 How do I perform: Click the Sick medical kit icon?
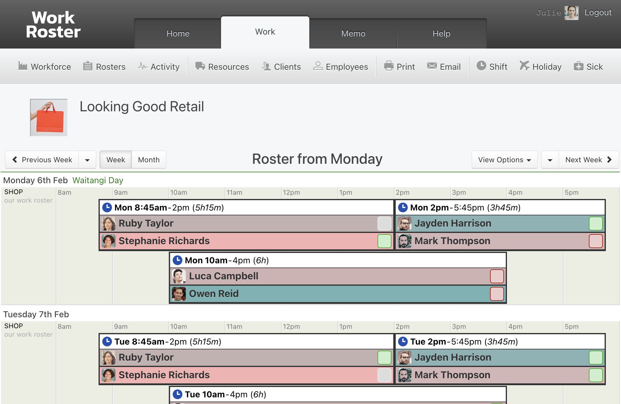point(579,66)
